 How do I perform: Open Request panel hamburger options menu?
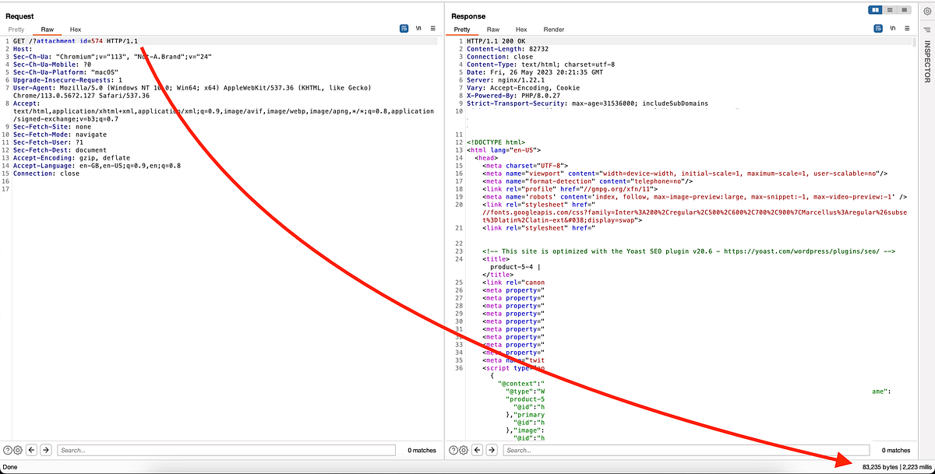tap(433, 28)
